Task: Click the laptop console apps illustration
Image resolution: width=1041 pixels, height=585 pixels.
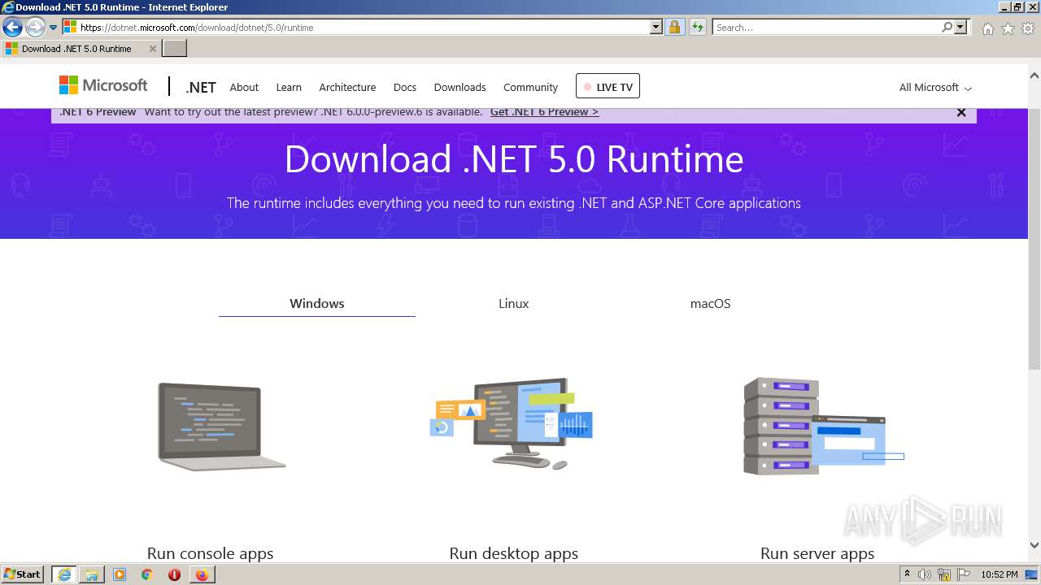Action: (x=221, y=427)
